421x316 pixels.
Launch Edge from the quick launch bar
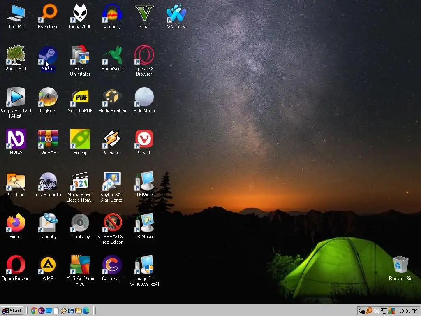pyautogui.click(x=86, y=311)
